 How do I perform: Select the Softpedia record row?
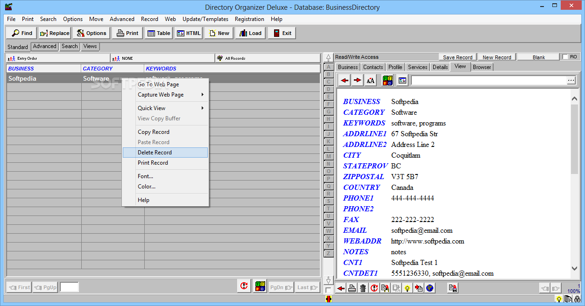(x=163, y=78)
